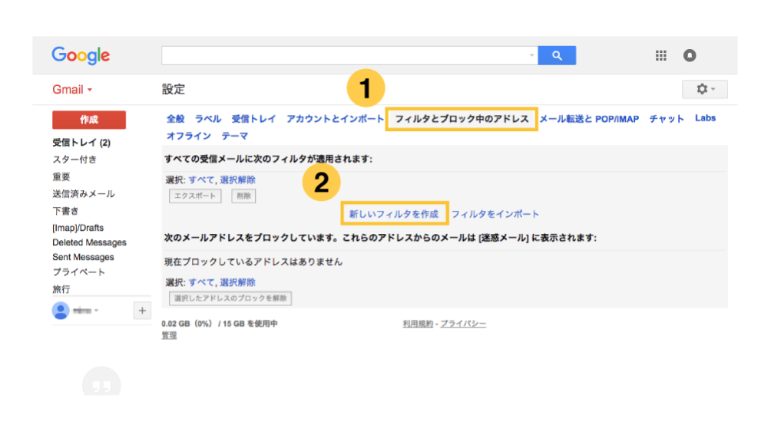The width and height of the screenshot is (771, 431).
Task: Click 選択解除 in blocked addresses section
Action: tap(237, 283)
